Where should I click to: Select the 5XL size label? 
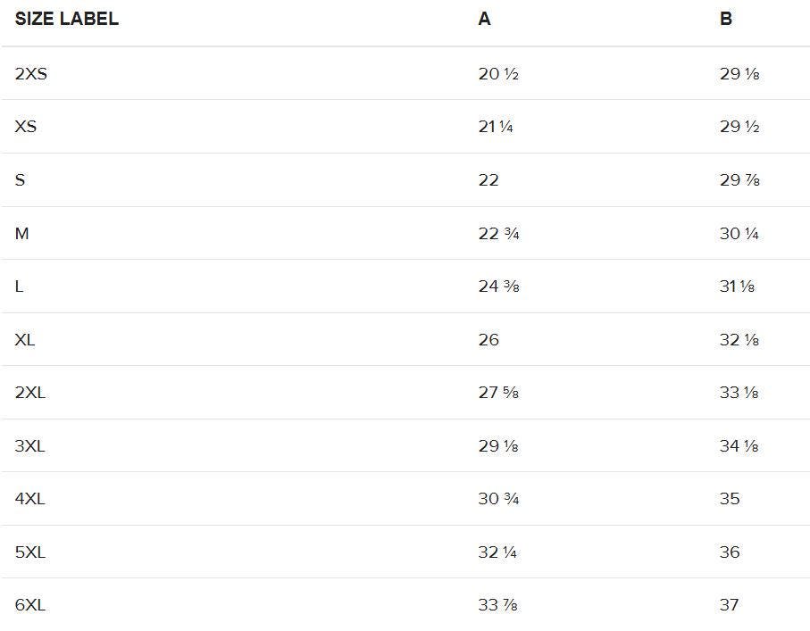point(29,552)
